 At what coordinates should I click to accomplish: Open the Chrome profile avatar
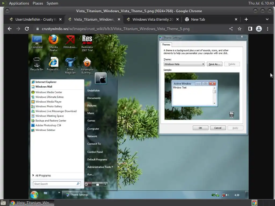[x=259, y=29]
